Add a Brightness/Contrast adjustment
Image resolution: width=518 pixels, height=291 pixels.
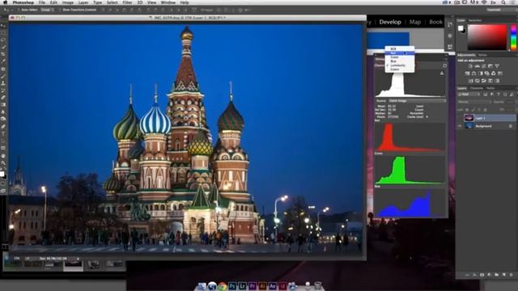tap(470, 66)
